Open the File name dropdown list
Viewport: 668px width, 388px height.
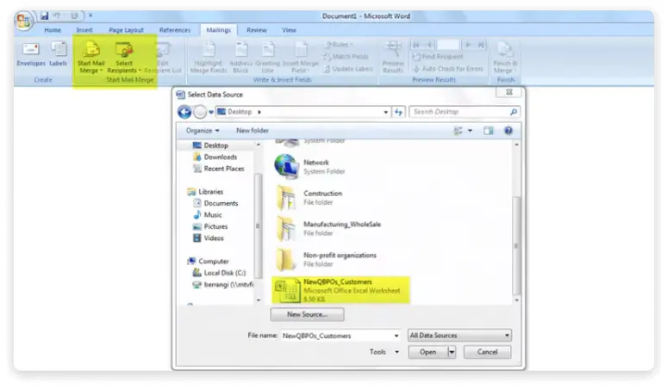click(396, 336)
